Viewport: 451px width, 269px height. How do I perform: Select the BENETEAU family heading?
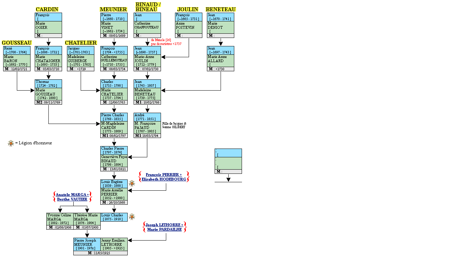pos(221,9)
